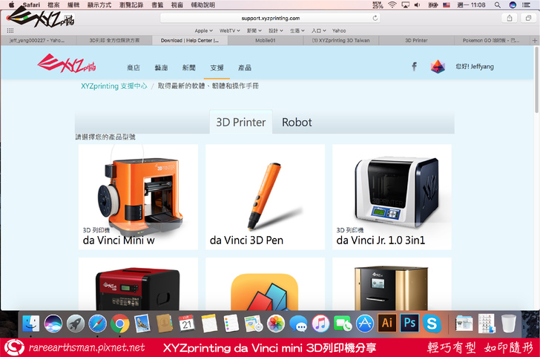Screen dimensions: 540x357
Task: Open the Mail stamp icon in Dock
Action: tap(142, 324)
